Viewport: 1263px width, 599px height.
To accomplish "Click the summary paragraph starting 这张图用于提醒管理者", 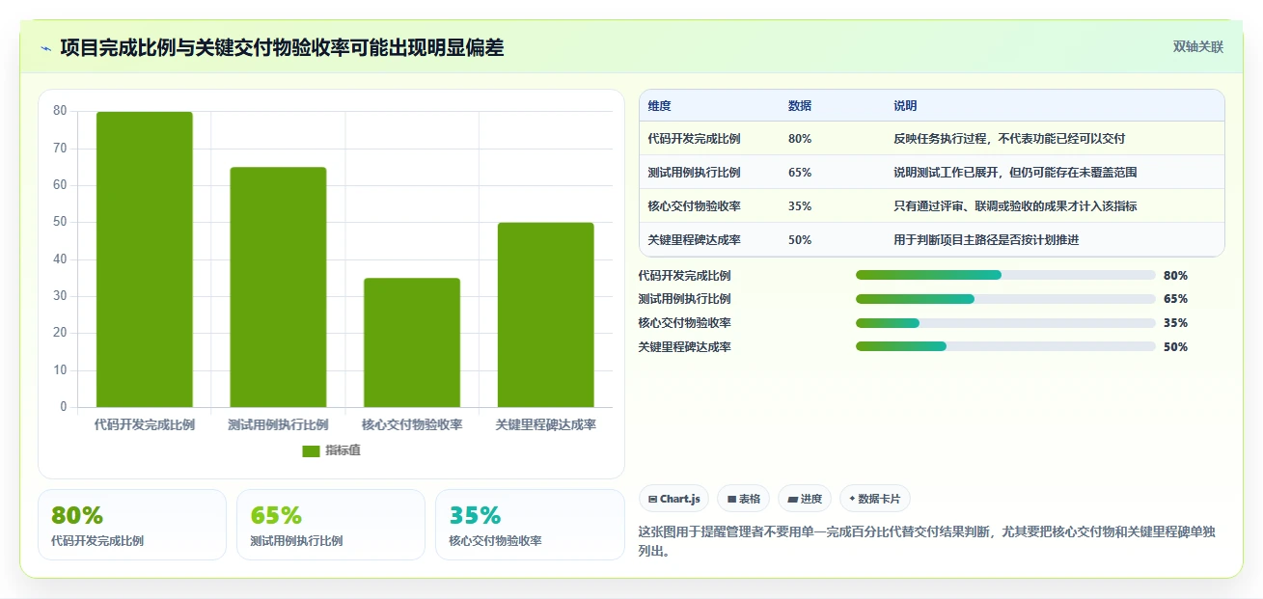I will [929, 542].
